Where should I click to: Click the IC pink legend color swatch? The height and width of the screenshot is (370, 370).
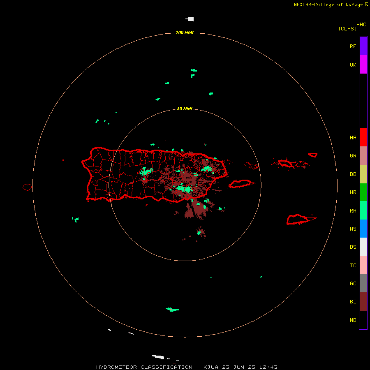click(363, 265)
